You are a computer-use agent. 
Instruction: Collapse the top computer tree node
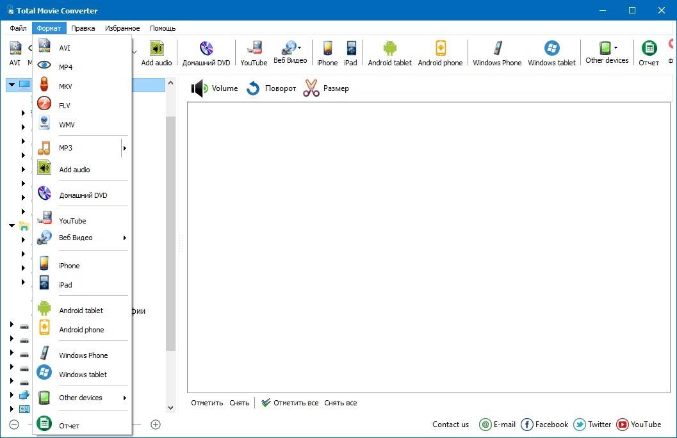[12, 85]
